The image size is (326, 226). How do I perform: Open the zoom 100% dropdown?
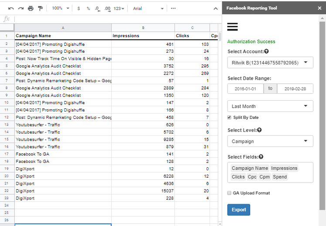(x=60, y=8)
